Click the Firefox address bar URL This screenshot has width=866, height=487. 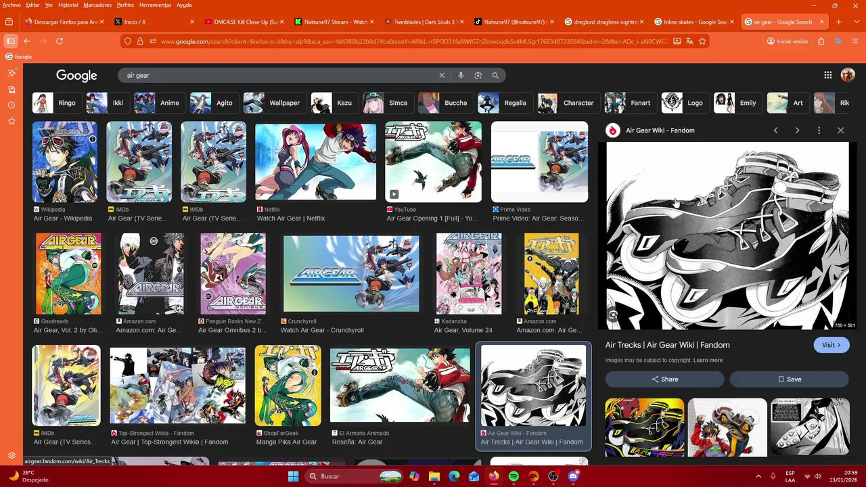pos(413,41)
